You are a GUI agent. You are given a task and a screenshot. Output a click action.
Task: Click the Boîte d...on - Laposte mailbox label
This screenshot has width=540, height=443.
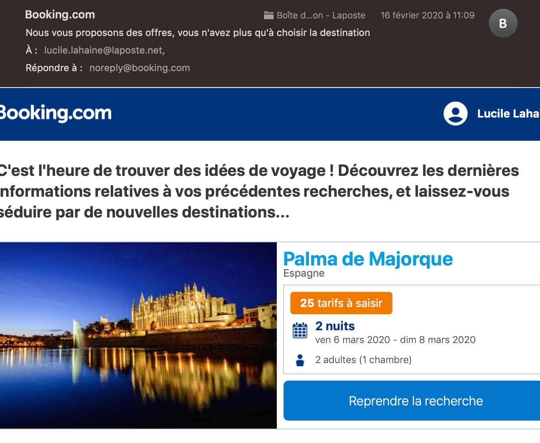(321, 16)
